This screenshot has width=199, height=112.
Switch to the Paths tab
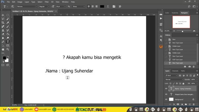tap(183, 71)
